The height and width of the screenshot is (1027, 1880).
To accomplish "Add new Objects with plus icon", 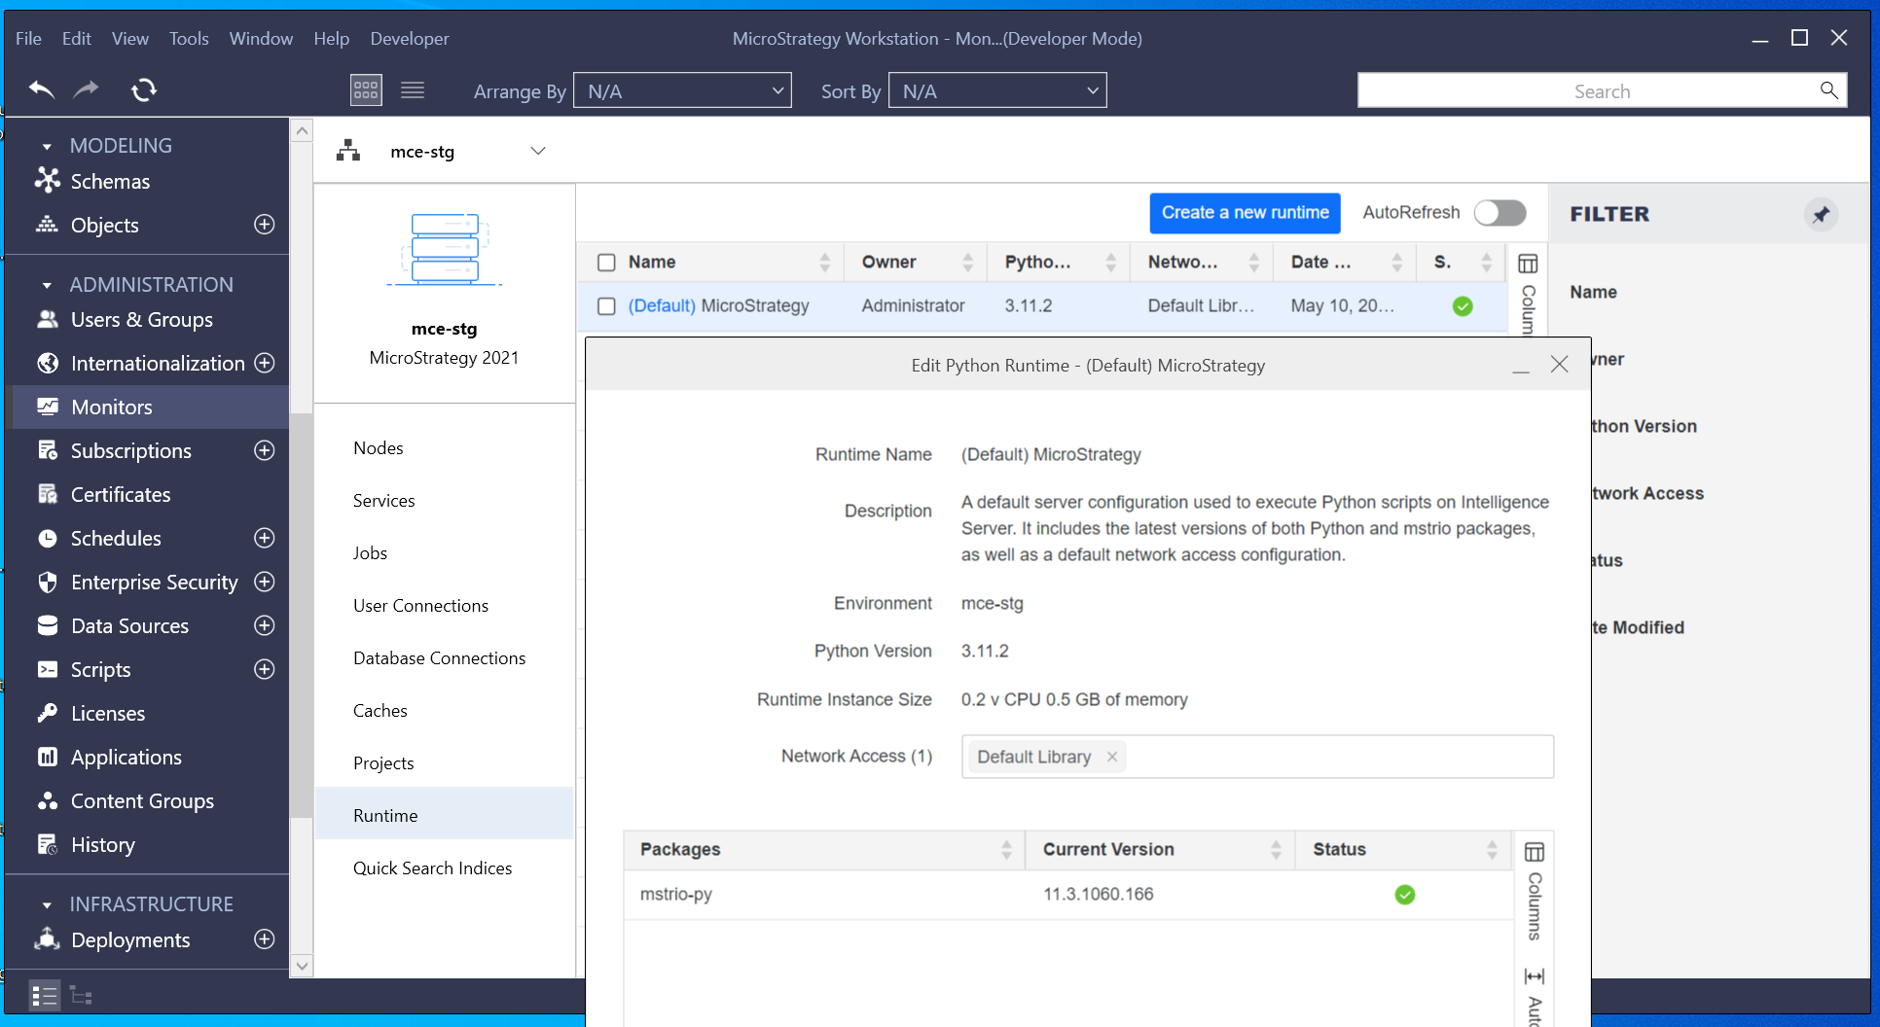I will (x=264, y=225).
